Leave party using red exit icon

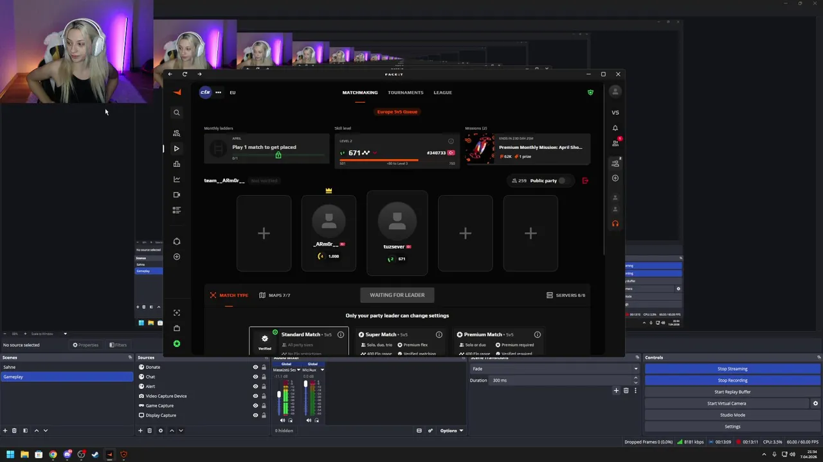tap(585, 180)
